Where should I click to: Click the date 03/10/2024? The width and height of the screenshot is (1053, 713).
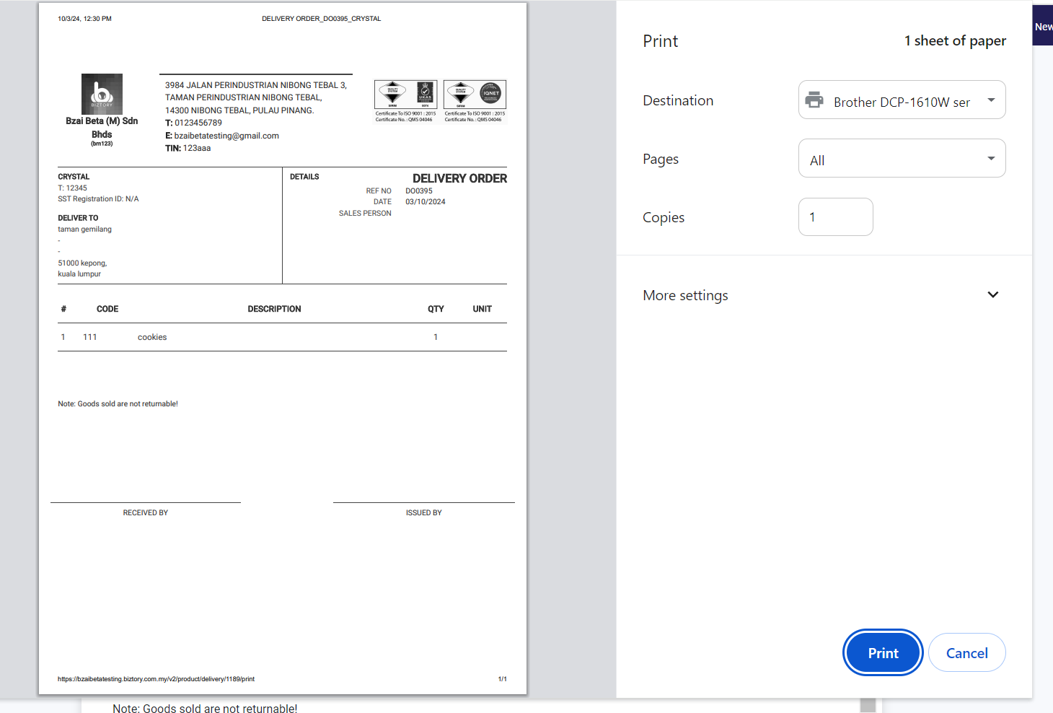point(426,201)
